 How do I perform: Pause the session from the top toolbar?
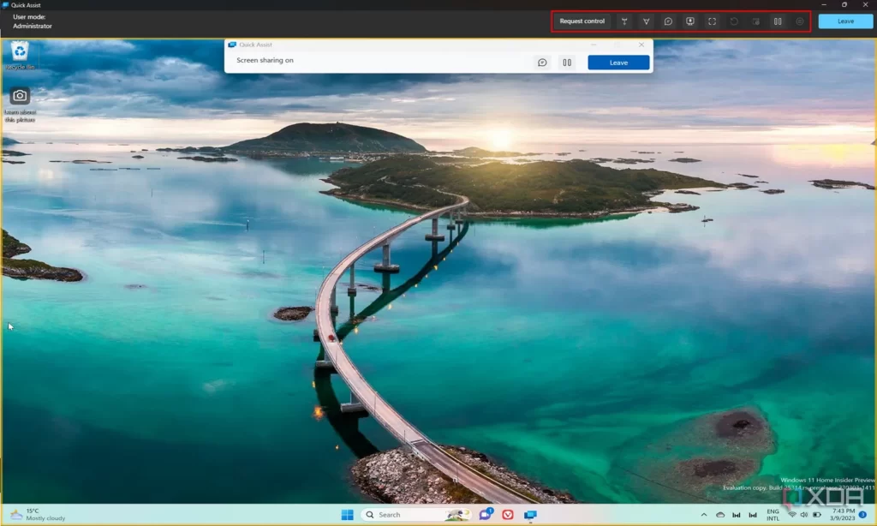pyautogui.click(x=778, y=21)
